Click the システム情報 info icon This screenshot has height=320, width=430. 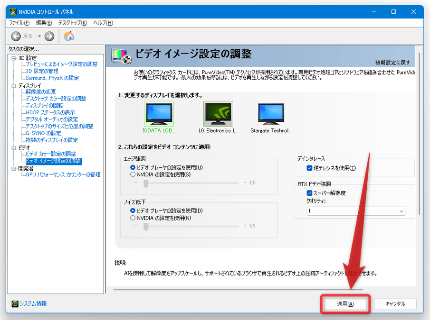tap(15, 304)
